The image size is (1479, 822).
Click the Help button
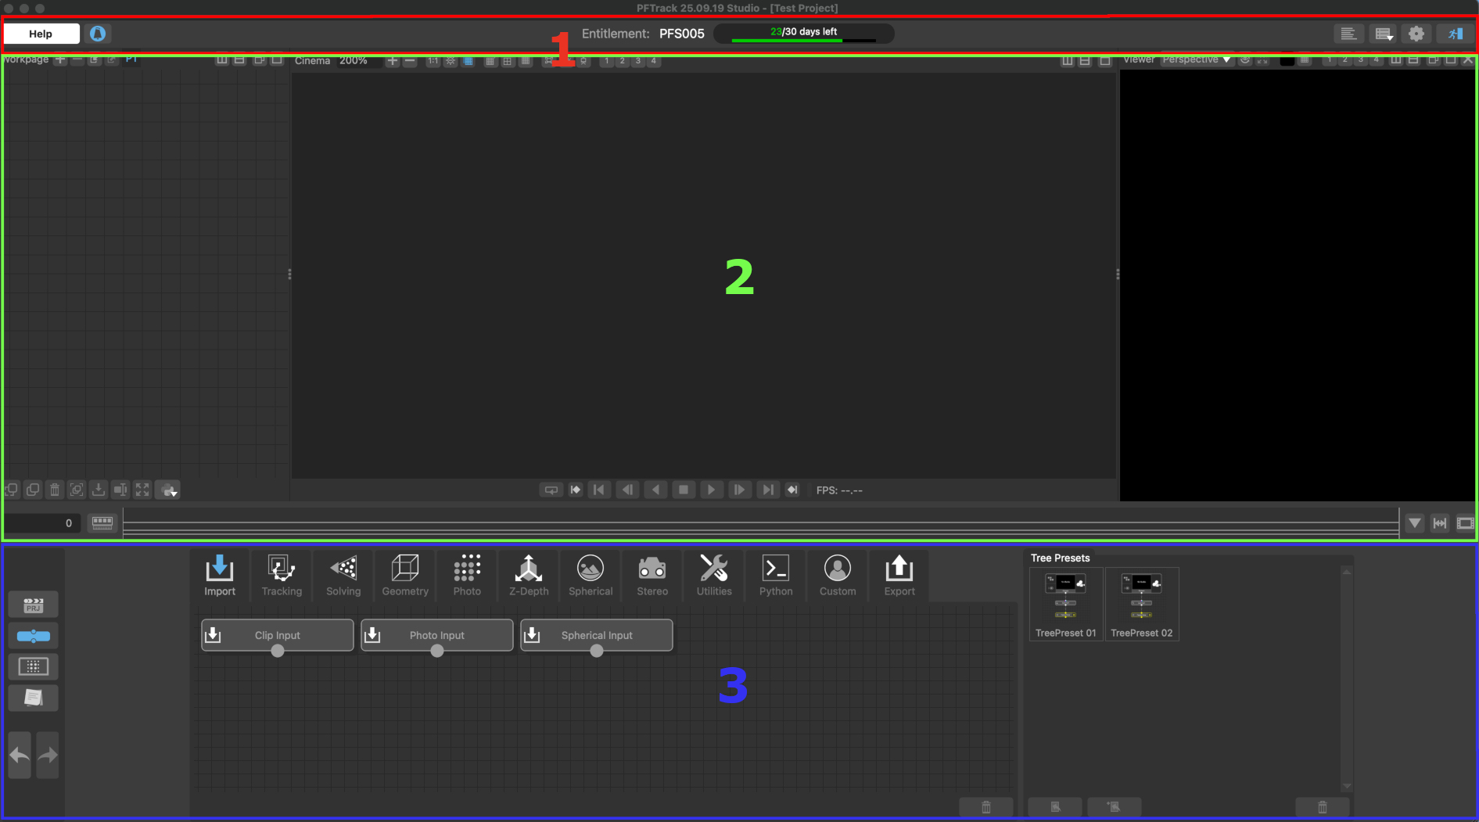pyautogui.click(x=40, y=33)
